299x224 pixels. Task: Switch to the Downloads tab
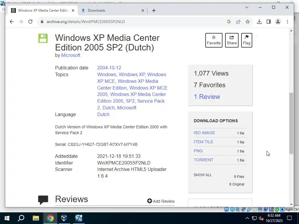[112, 11]
